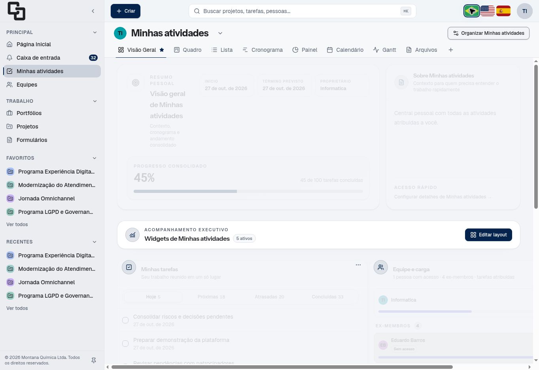Image resolution: width=539 pixels, height=370 pixels.
Task: Open the TI user avatar menu
Action: pyautogui.click(x=525, y=11)
